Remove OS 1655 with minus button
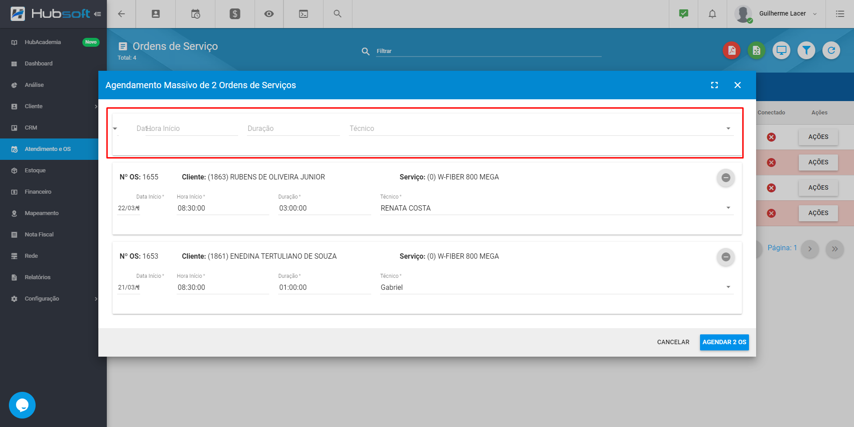Viewport: 854px width, 427px height. pos(726,178)
